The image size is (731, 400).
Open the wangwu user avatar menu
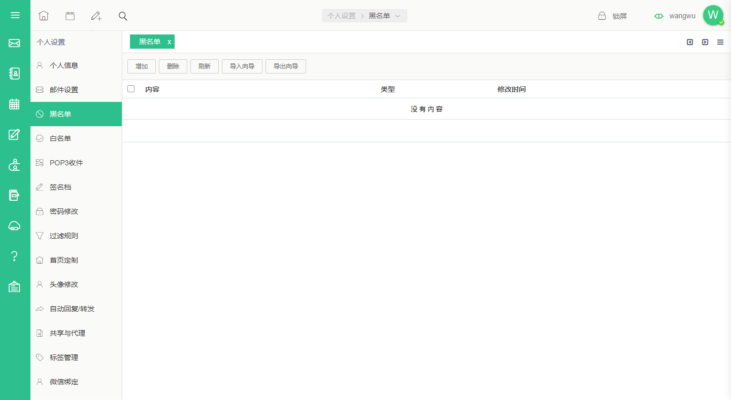pos(713,15)
